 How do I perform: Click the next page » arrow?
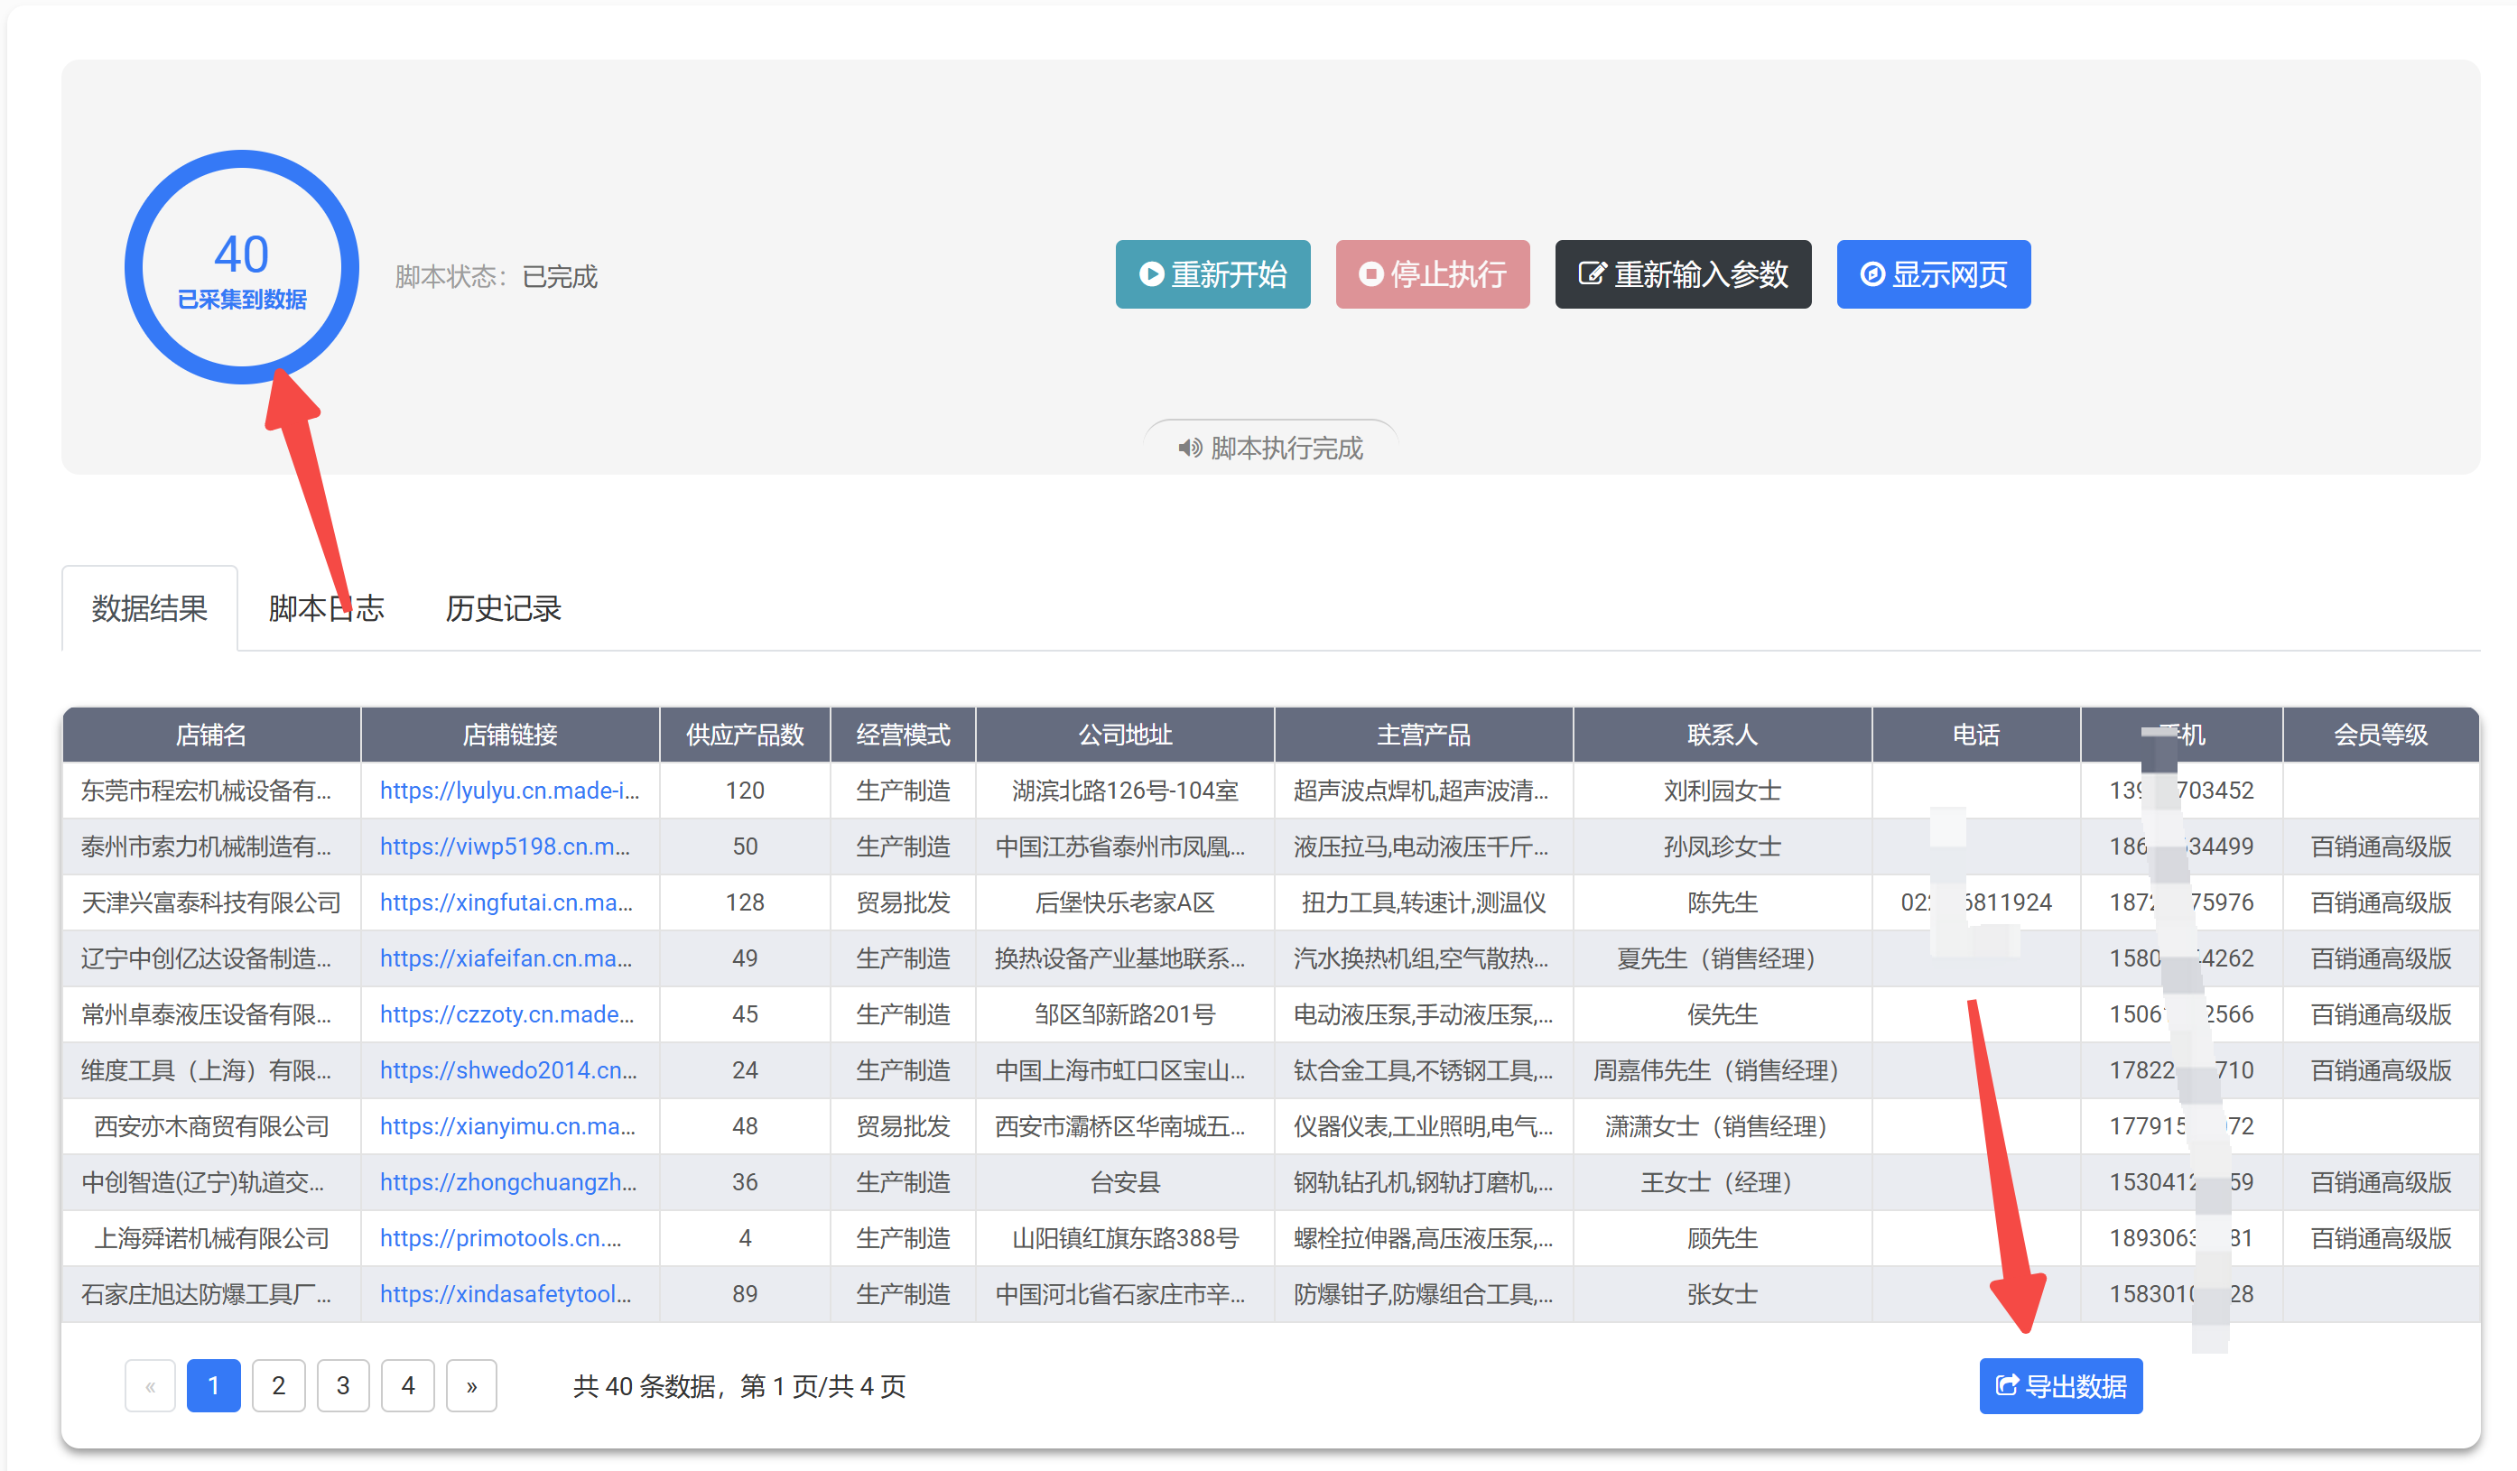point(471,1385)
